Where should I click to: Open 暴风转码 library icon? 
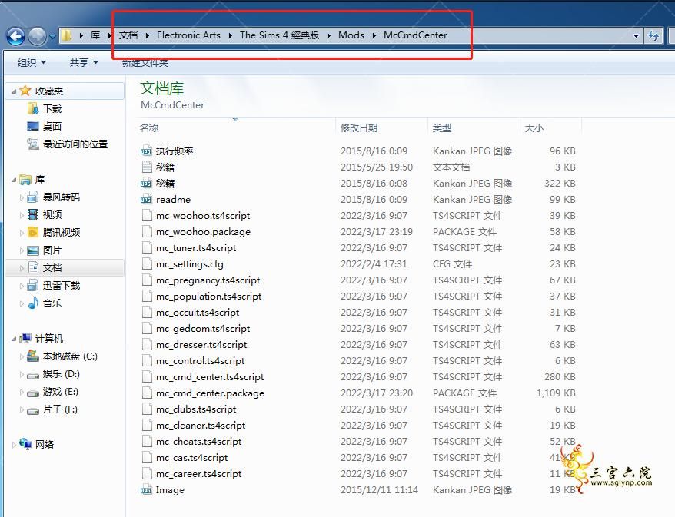tap(33, 197)
